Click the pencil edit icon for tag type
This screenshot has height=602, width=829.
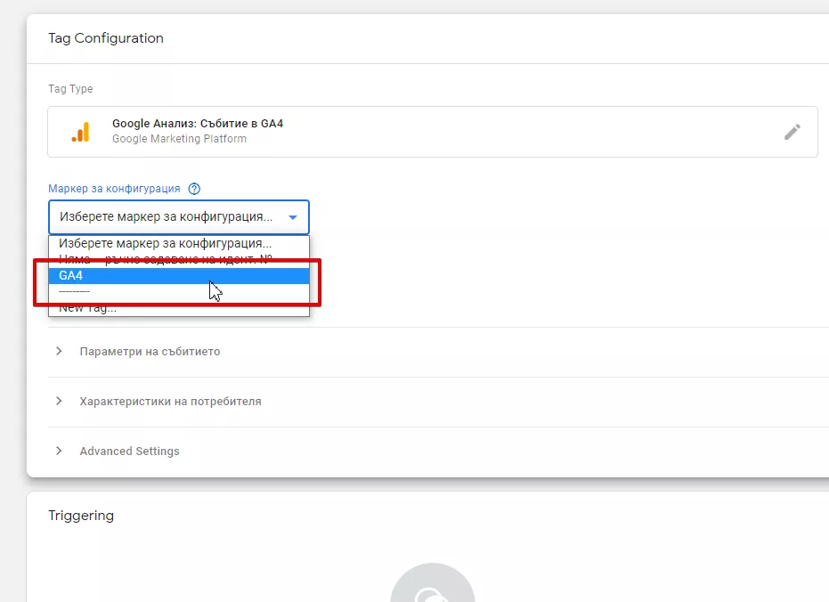pos(792,132)
